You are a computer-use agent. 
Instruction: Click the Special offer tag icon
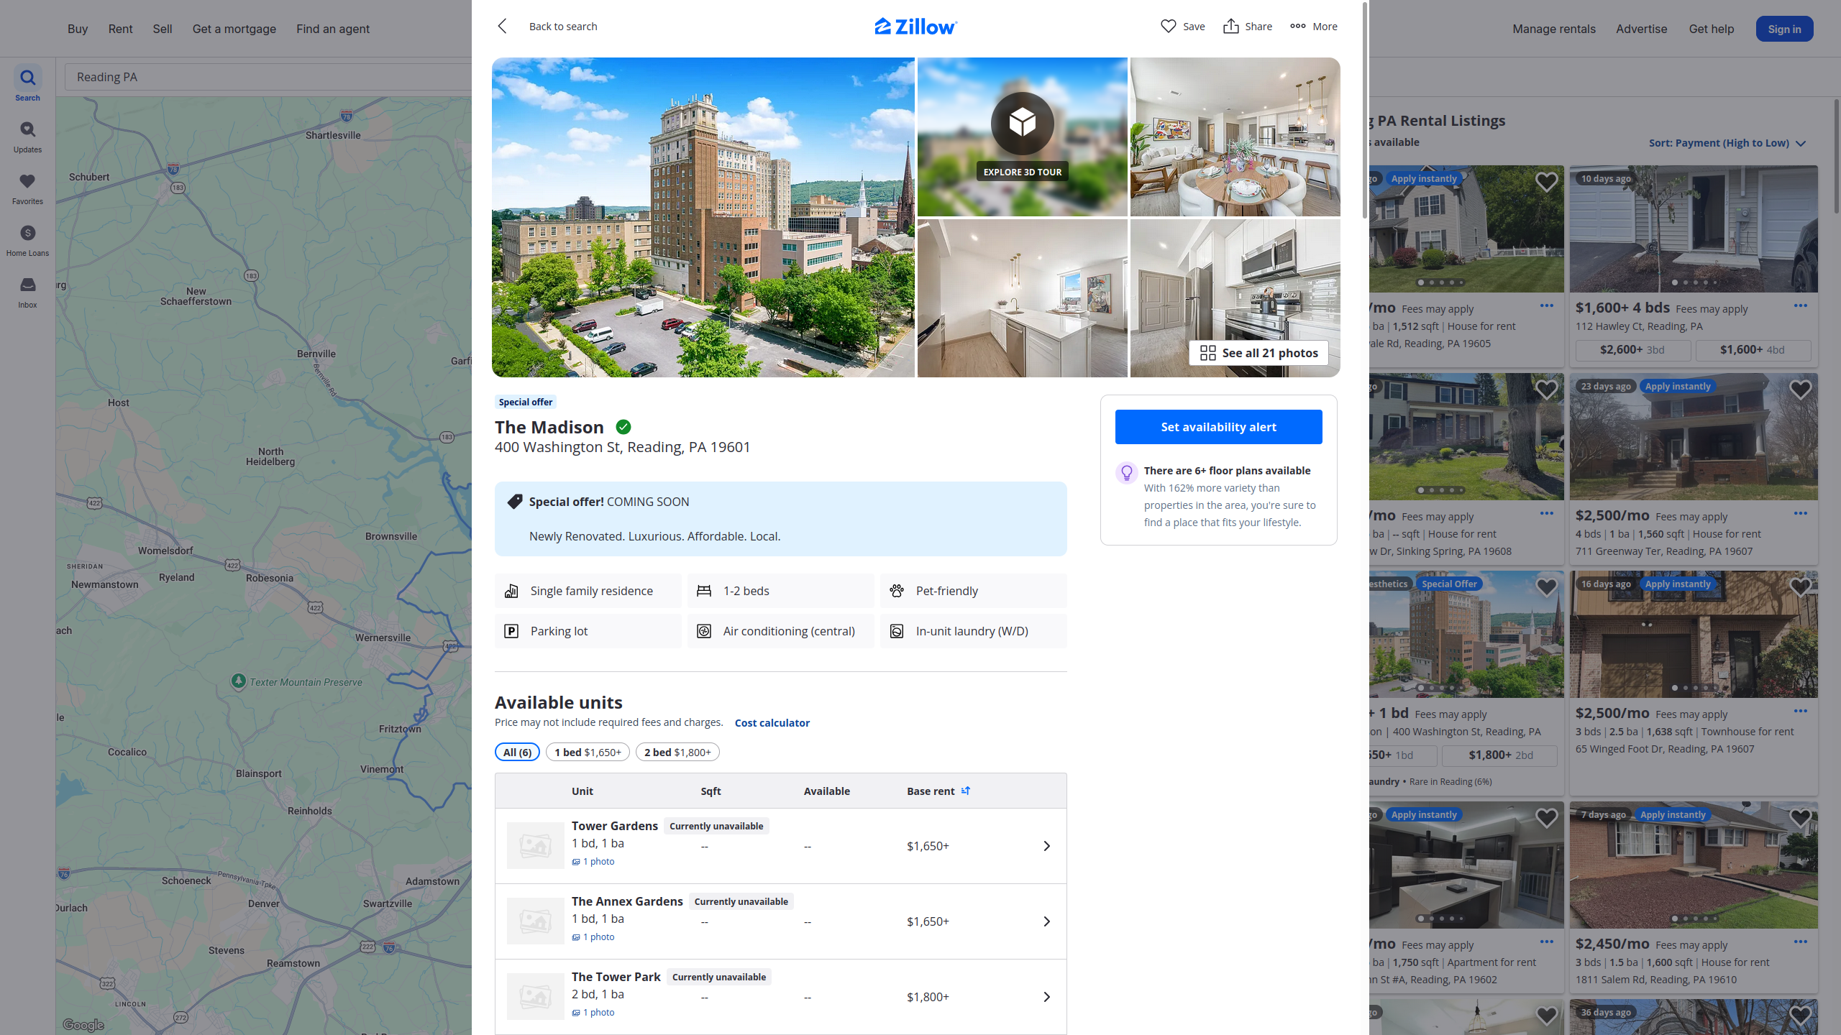point(515,502)
